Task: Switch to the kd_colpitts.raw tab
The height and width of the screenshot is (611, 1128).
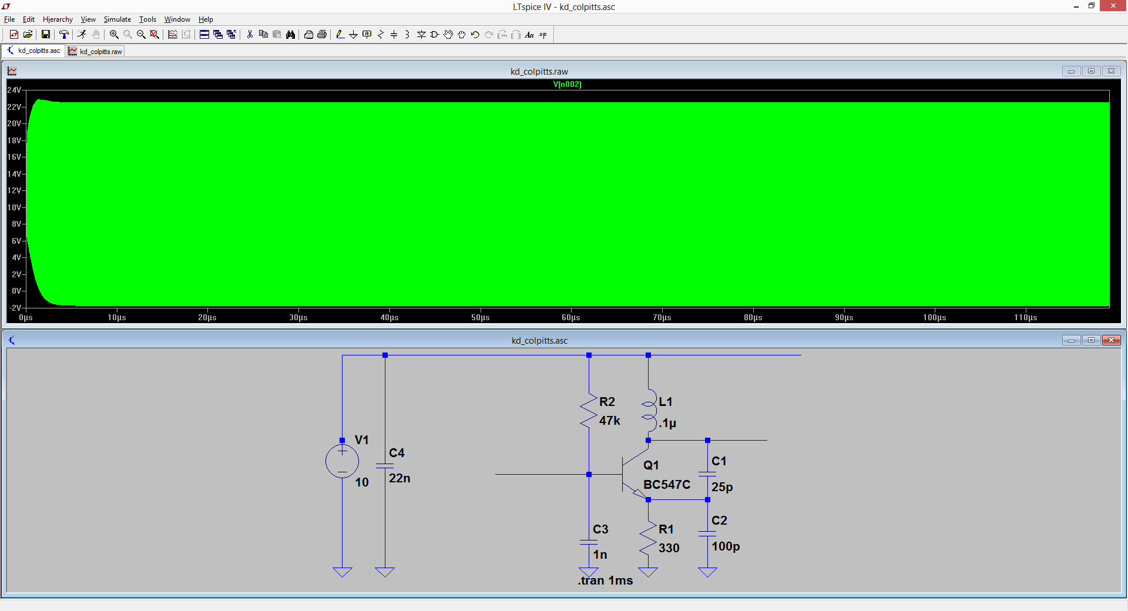Action: pyautogui.click(x=96, y=51)
